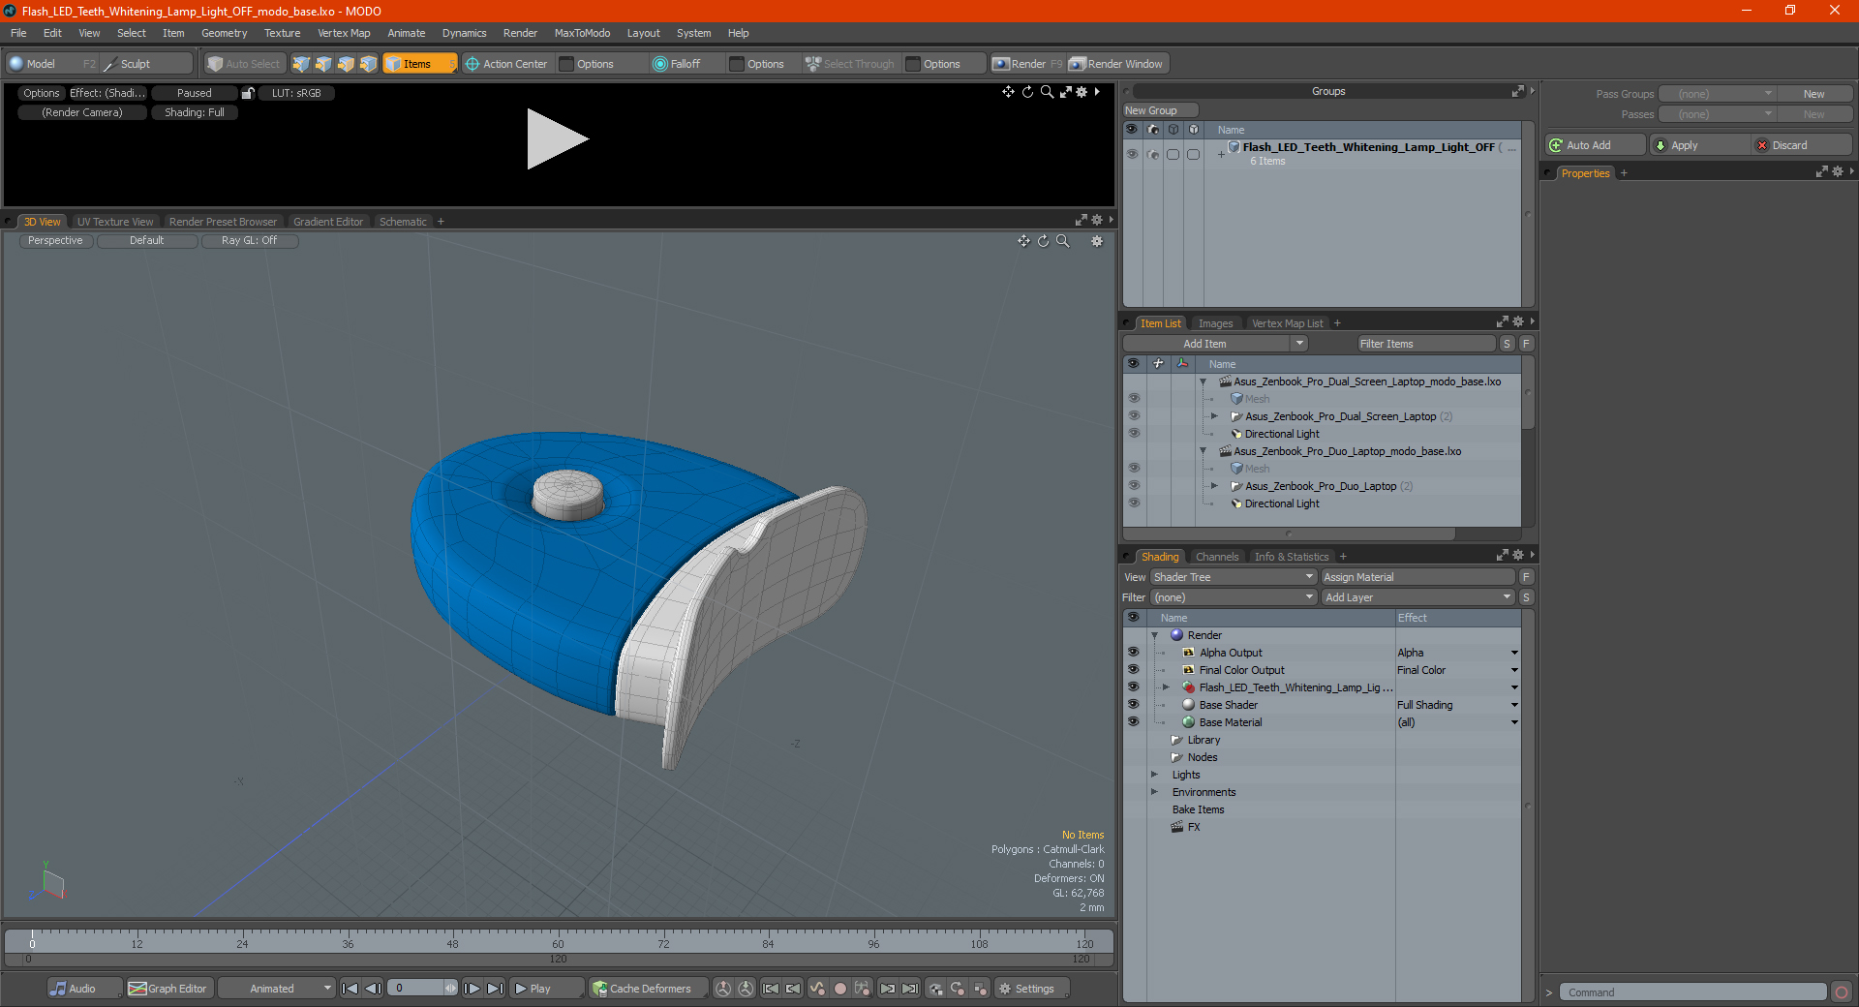
Task: Switch to the UV Texture View tab
Action: coord(115,222)
